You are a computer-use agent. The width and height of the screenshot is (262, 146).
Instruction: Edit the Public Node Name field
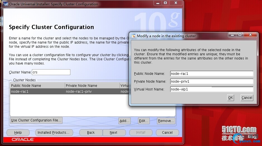pos(212,73)
